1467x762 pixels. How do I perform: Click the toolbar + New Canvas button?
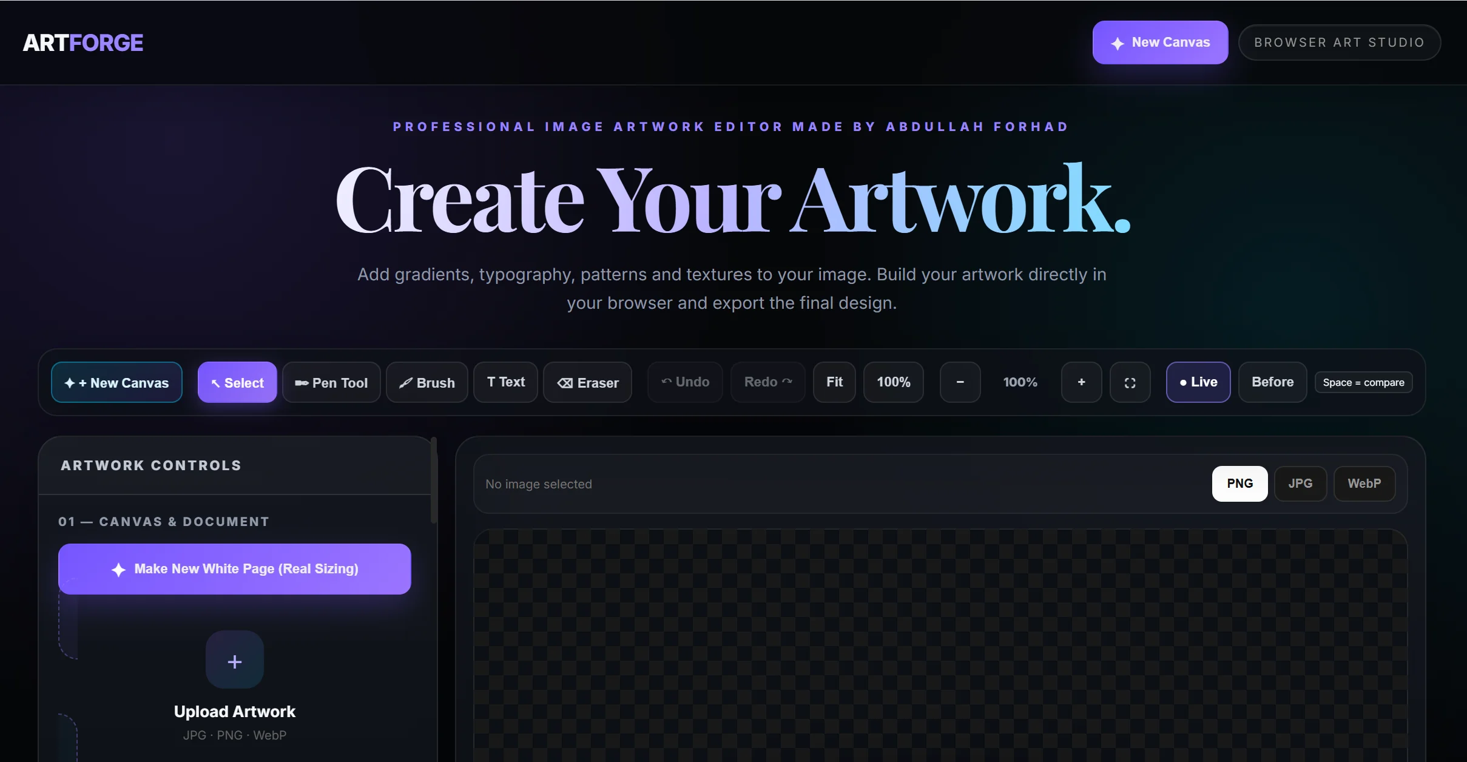(116, 382)
